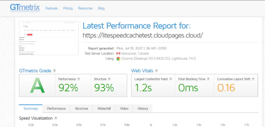
Task: Click the Web Vitals heading
Action: [x=142, y=70]
